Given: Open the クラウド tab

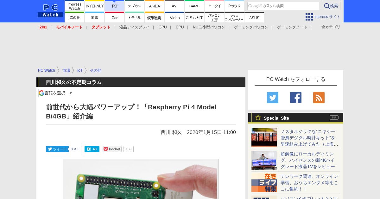Looking at the screenshot, I should [234, 5].
